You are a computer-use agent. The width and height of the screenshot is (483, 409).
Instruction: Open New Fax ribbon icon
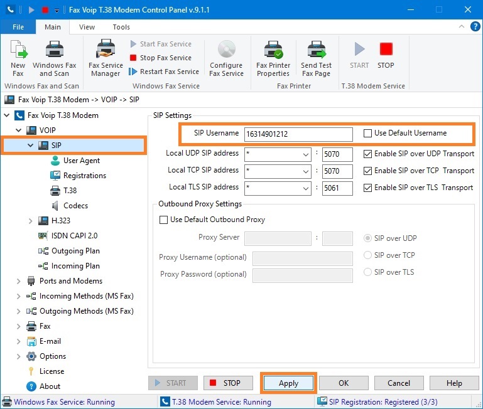click(x=18, y=58)
